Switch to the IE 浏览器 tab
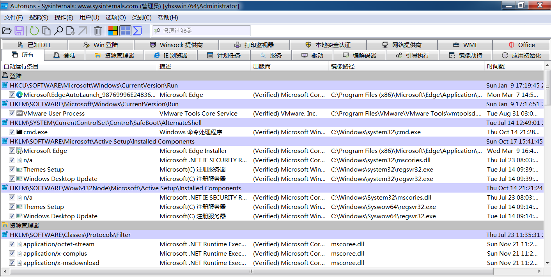The image size is (551, 277). [171, 55]
